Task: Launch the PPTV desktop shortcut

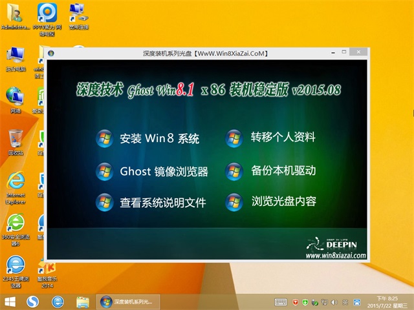Action: pos(47,15)
